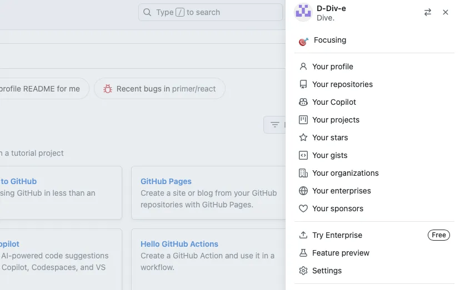Open the Hello GitHub Actions link

coord(179,244)
